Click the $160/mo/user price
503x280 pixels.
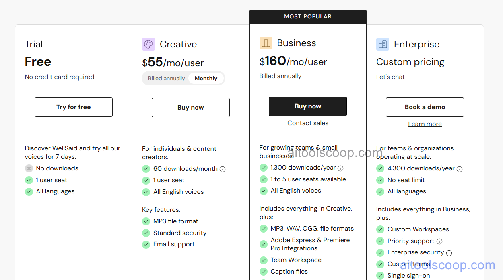pos(293,61)
